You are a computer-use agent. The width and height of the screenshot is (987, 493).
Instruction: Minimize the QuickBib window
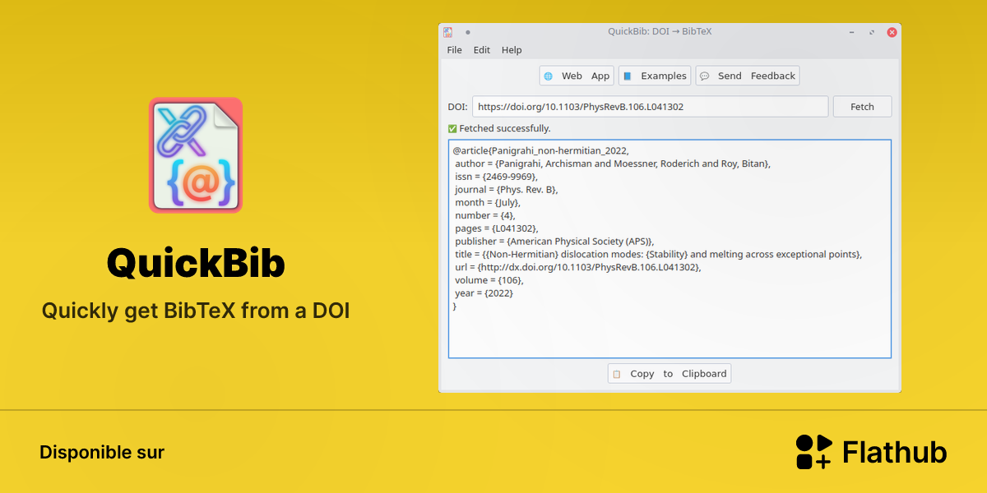click(x=852, y=32)
